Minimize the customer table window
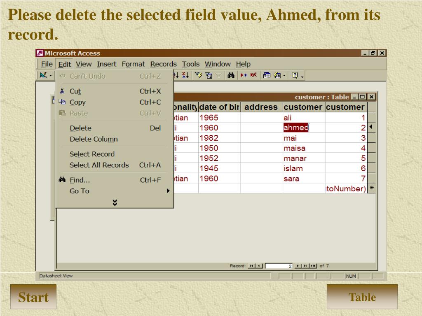The height and width of the screenshot is (316, 422). tap(354, 97)
